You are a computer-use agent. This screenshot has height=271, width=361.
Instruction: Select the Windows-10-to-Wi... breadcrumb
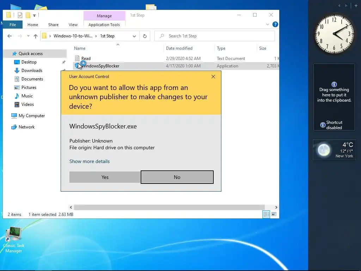73,36
